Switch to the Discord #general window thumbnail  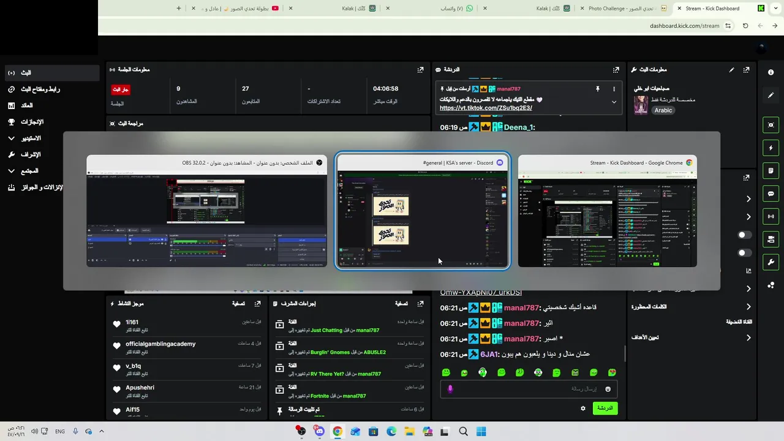(422, 211)
